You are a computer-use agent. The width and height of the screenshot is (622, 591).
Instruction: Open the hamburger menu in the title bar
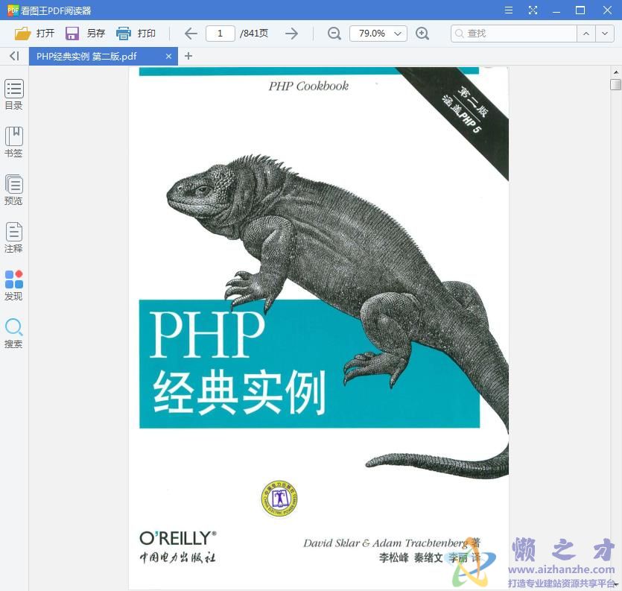point(509,10)
